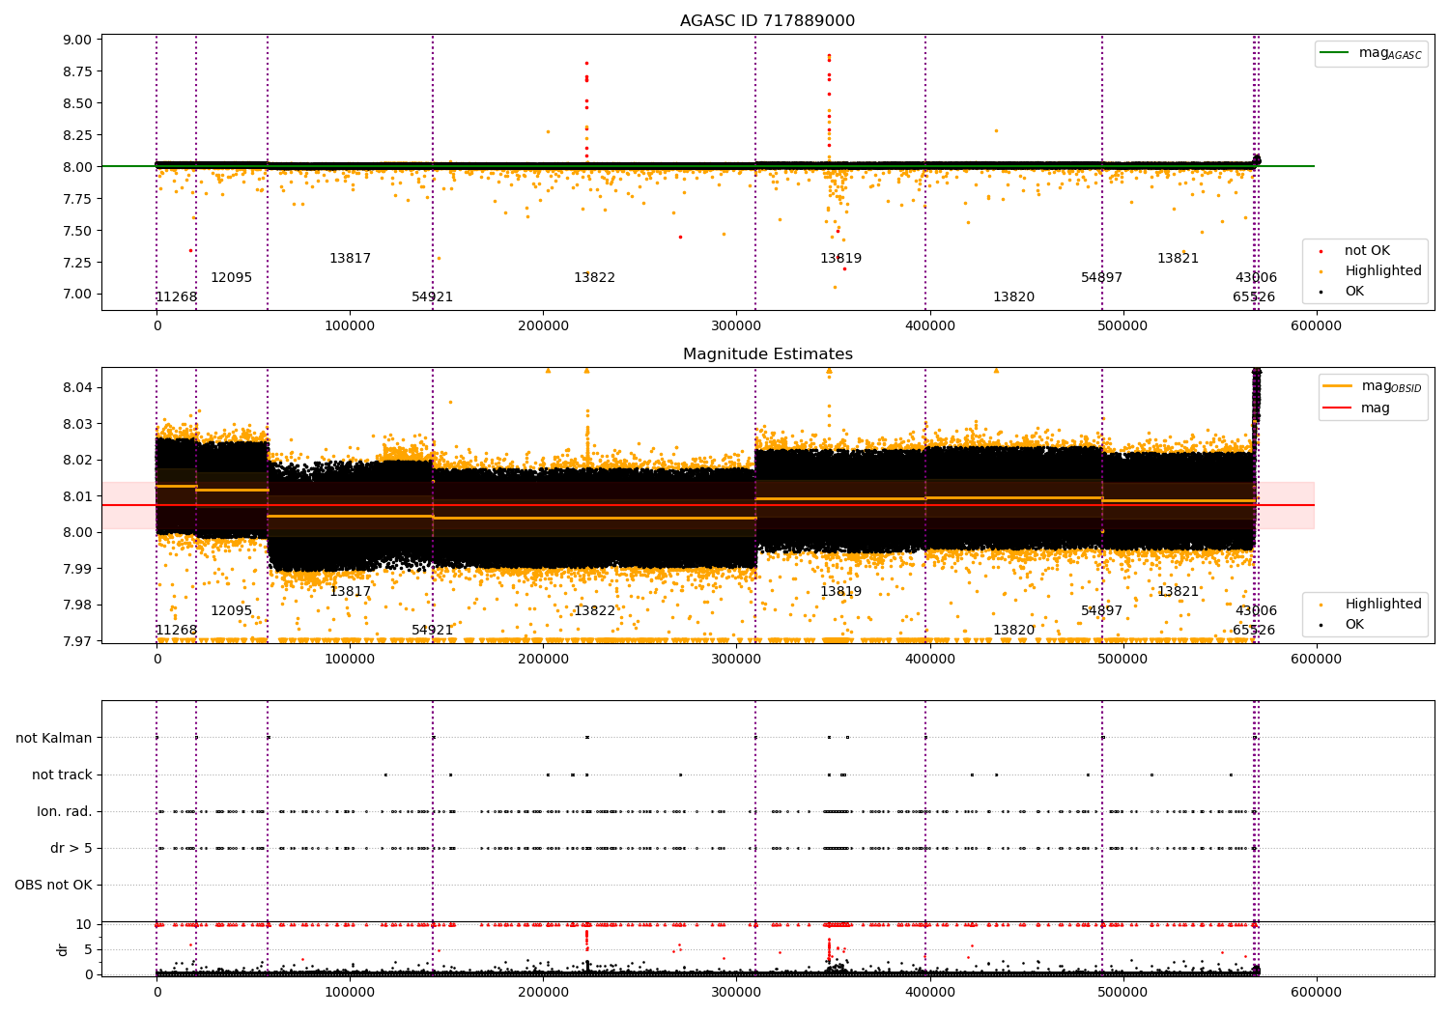Click the 'dr' y-axis label at bottom
Image resolution: width=1449 pixels, height=1014 pixels.
point(63,949)
